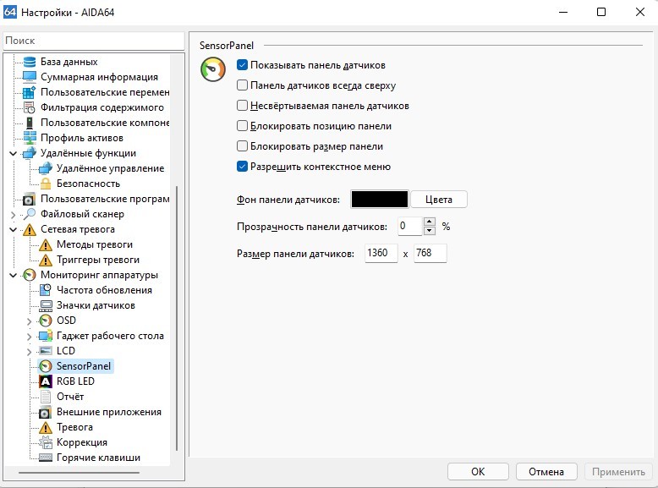This screenshot has width=658, height=488.
Task: Expand the Файловый сканер branch
Action: tap(13, 215)
